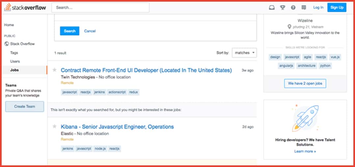Click the '2d ago' posting date
355x167 pixels.
click(248, 127)
